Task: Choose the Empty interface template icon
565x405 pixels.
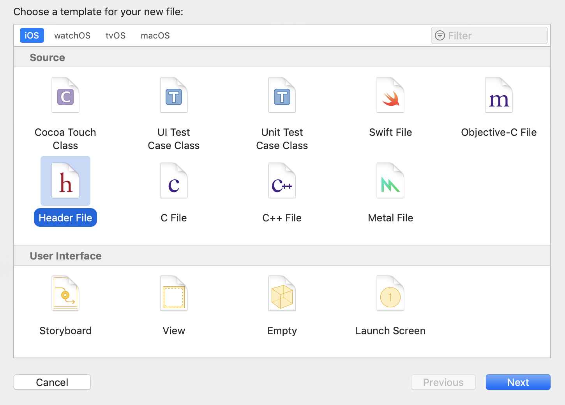Action: pos(282,293)
